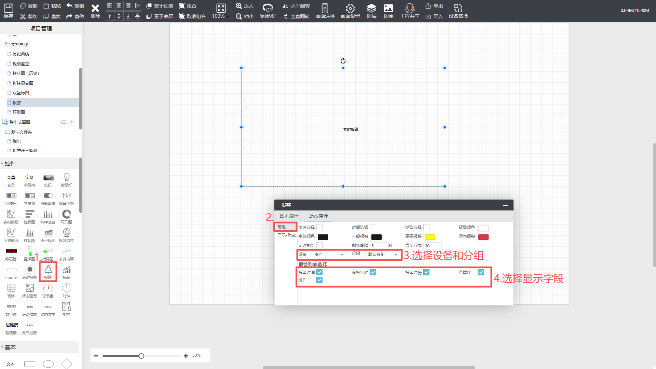
Task: Uncheck the 报警时间 checkbox
Action: click(319, 272)
